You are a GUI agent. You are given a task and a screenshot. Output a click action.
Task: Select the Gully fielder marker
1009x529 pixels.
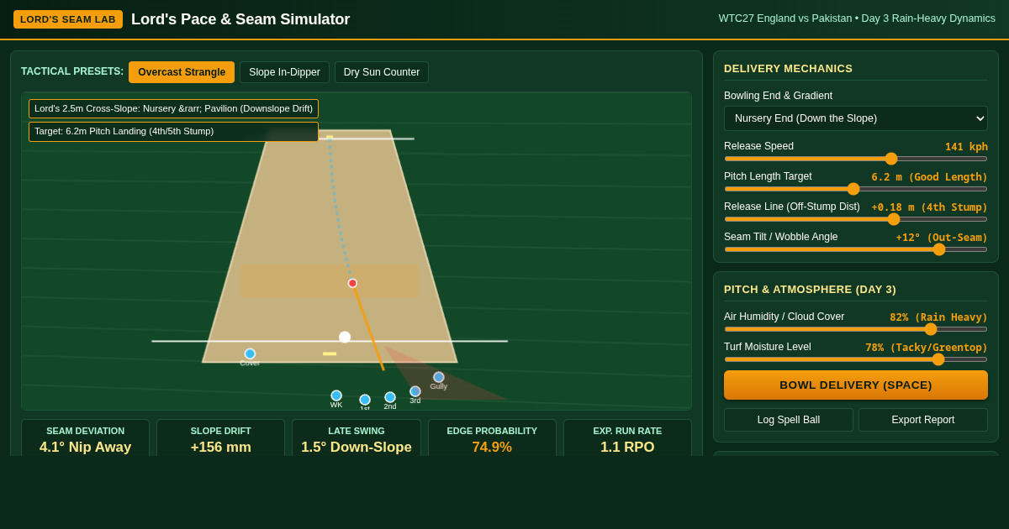click(439, 377)
